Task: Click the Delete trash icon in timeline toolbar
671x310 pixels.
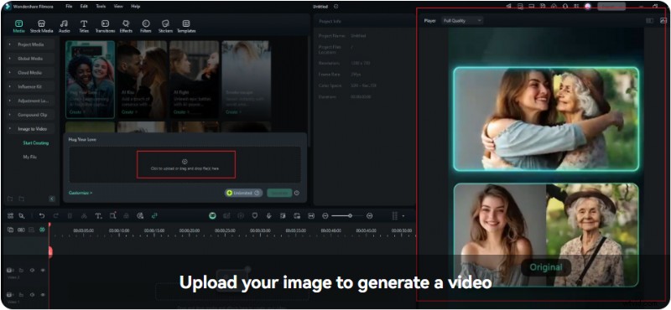Action: 70,216
